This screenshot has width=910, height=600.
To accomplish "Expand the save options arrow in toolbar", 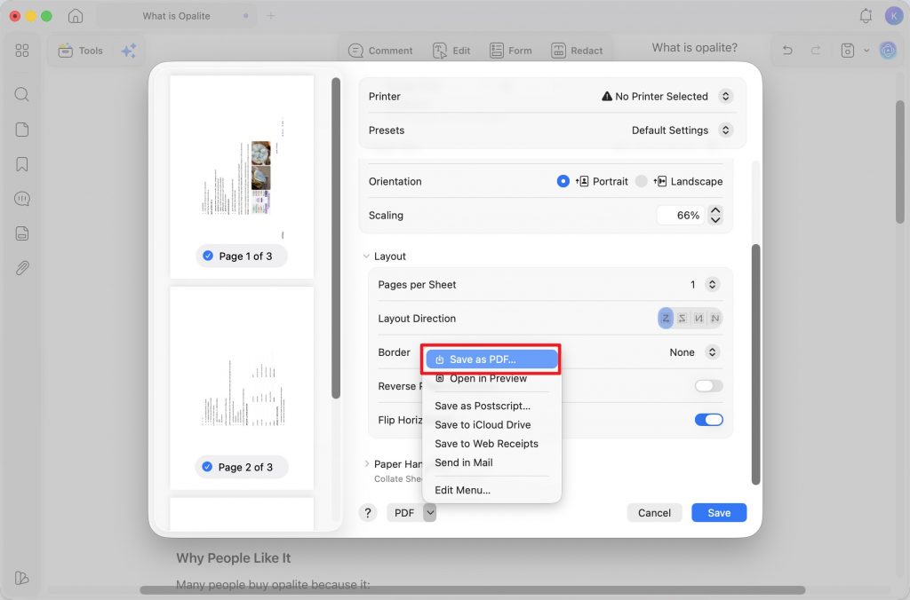I will [866, 51].
